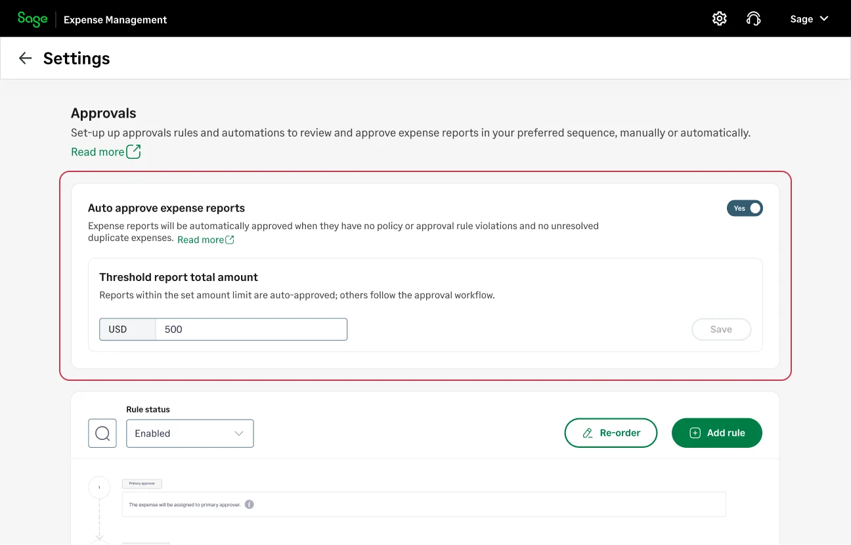Open the Rule status Enabled dropdown
Image resolution: width=851 pixels, height=545 pixels.
pos(190,433)
